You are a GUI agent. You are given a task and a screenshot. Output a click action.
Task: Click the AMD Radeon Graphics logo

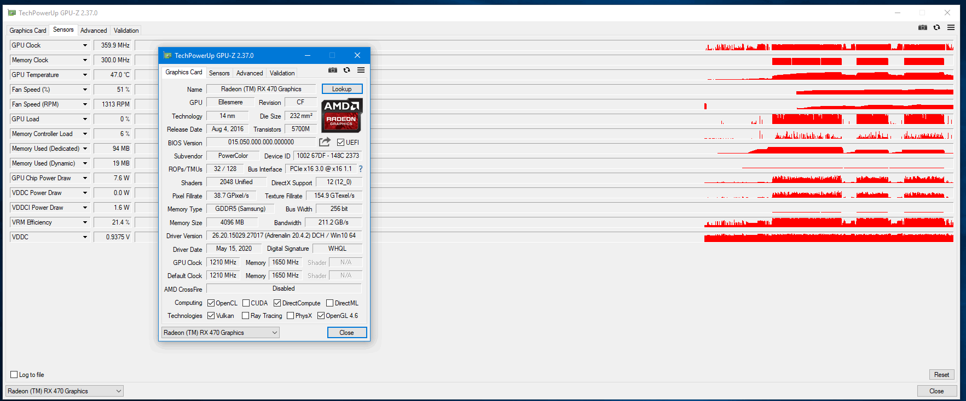pyautogui.click(x=342, y=115)
